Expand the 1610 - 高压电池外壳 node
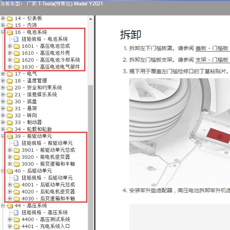230x230 pixels. click(x=10, y=53)
